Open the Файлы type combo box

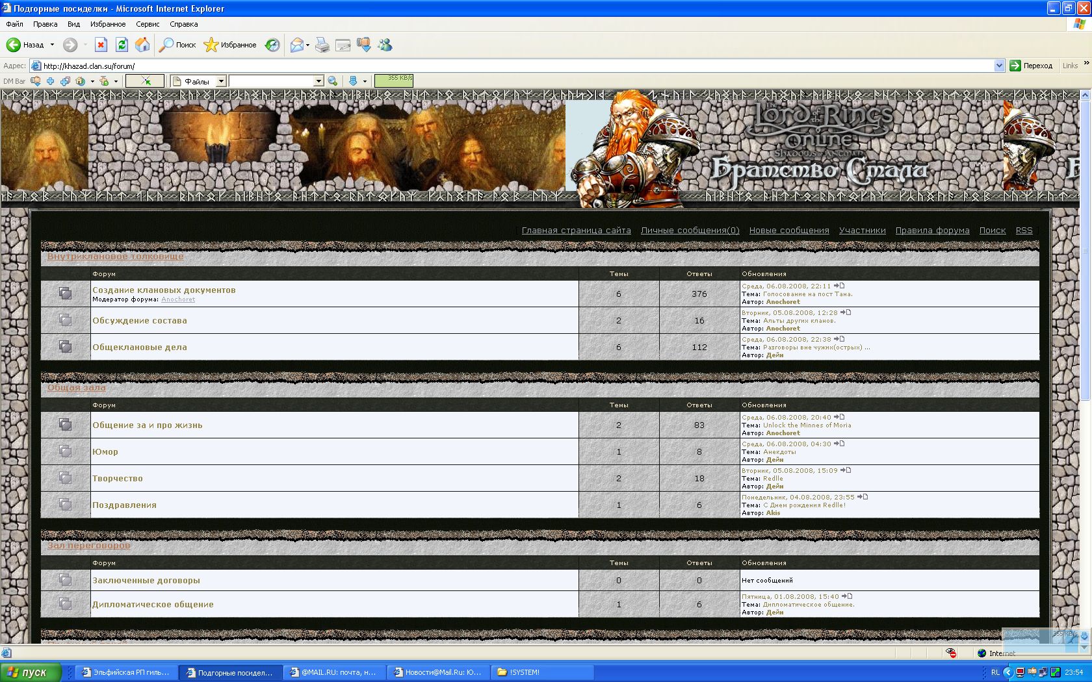pyautogui.click(x=198, y=81)
